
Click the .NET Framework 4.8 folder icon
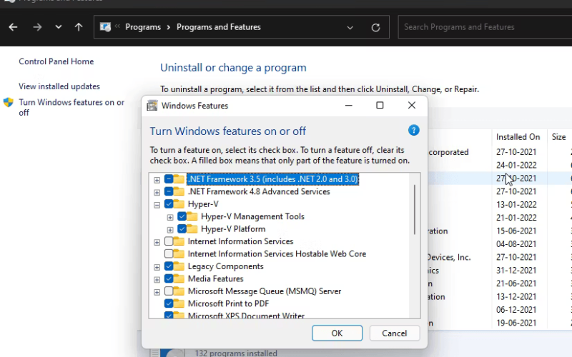(x=179, y=191)
